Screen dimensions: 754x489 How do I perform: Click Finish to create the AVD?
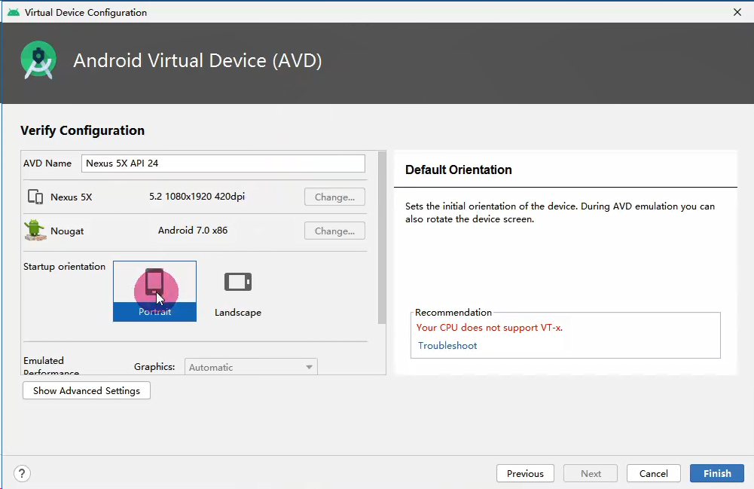click(717, 474)
